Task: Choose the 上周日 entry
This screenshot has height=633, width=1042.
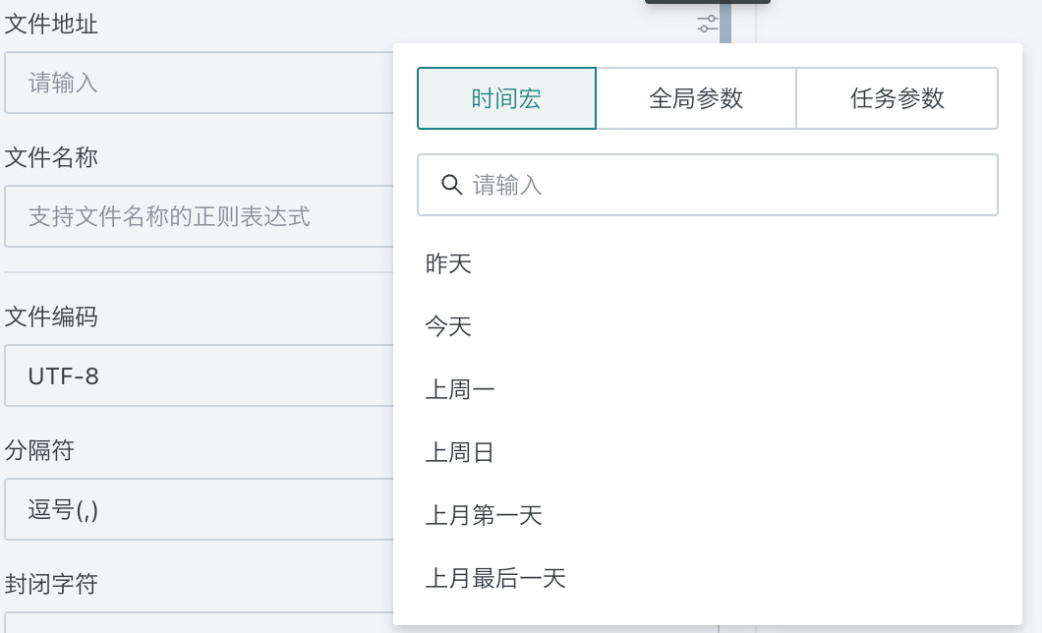Action: 460,452
